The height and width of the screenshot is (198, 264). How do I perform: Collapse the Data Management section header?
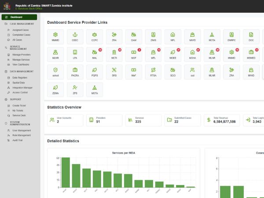click(x=19, y=71)
